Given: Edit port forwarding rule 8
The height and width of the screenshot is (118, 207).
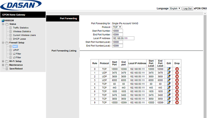Looking at the screenshot, I should pyautogui.click(x=169, y=99).
